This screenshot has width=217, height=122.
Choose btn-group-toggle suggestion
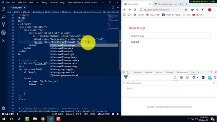(x=84, y=69)
